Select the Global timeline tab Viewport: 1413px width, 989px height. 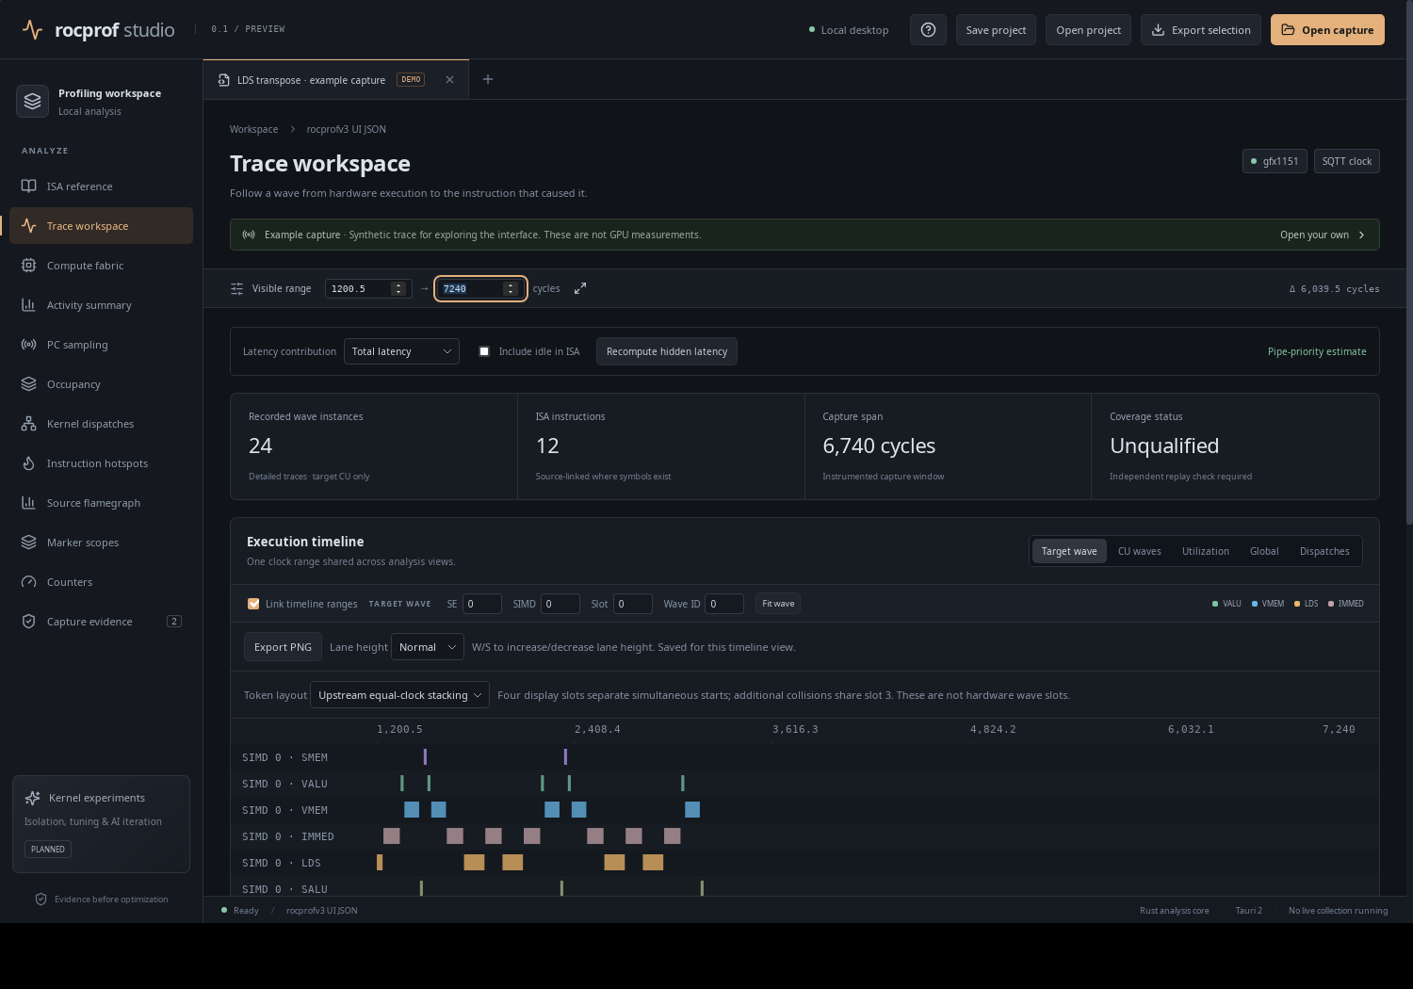point(1264,551)
